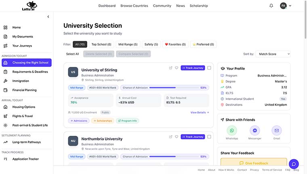The image size is (307, 174).
Task: Click Stirling Mid Range badge
Action: pos(77,88)
